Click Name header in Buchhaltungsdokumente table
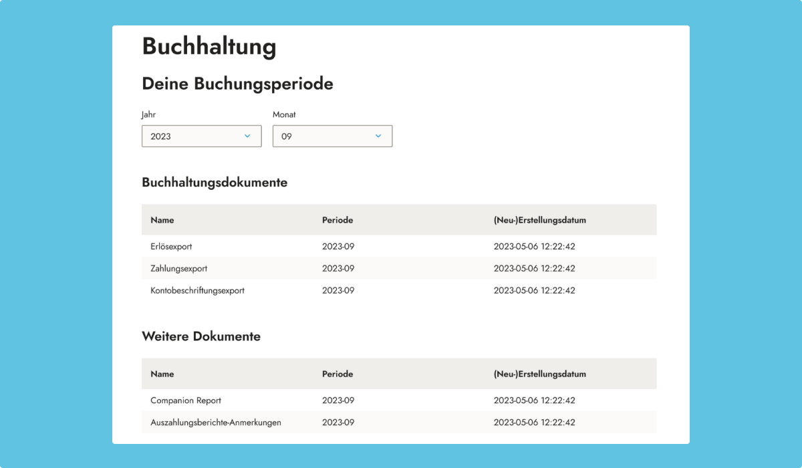 (162, 220)
